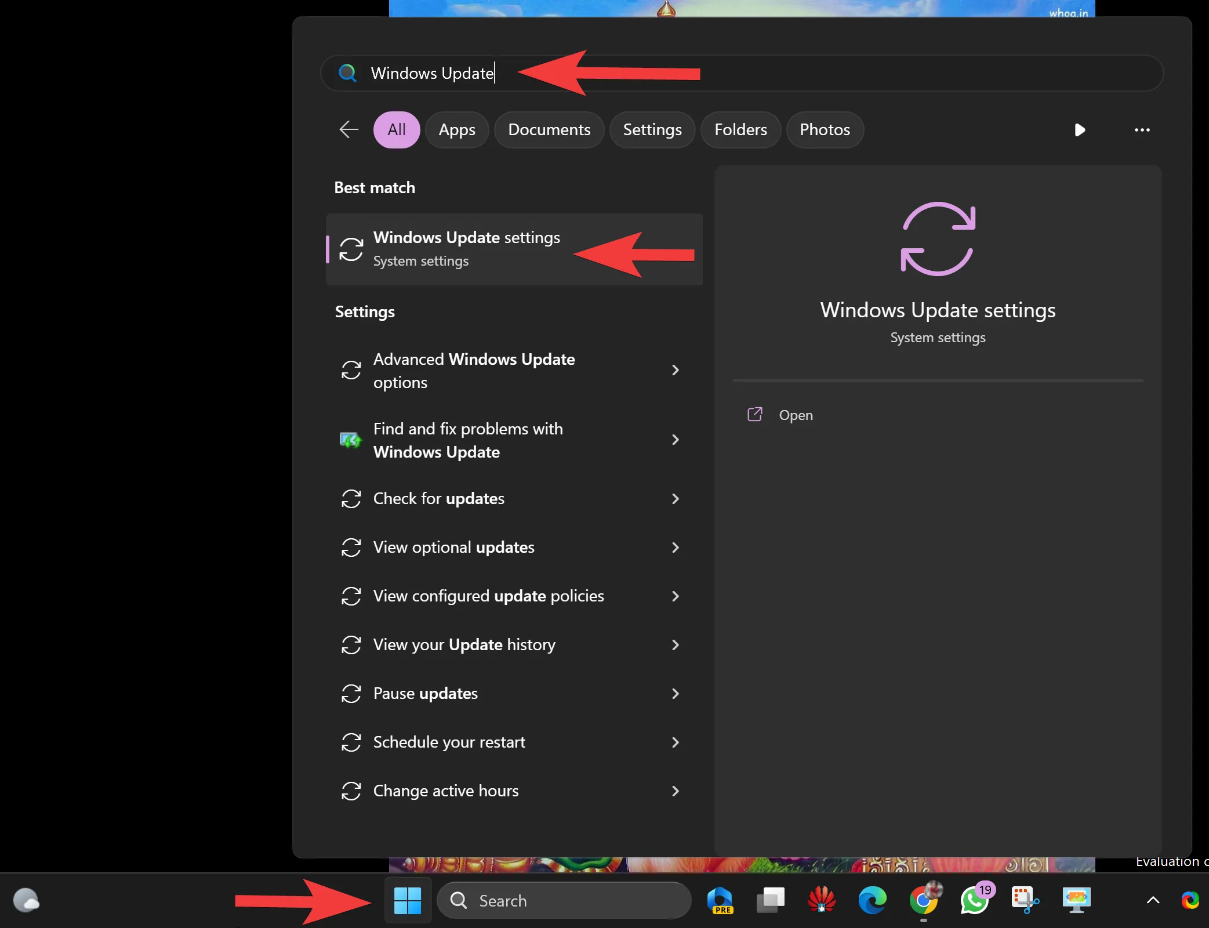Open WhatsApp from the taskbar
Viewport: 1209px width, 928px height.
pos(975,900)
